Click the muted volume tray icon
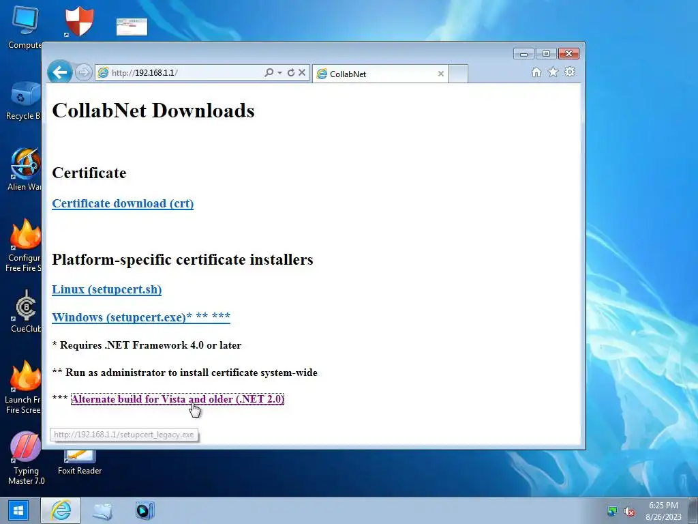 click(x=629, y=512)
